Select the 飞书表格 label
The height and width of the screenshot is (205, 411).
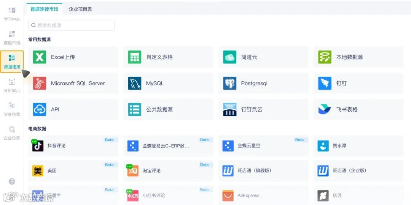[x=347, y=109]
